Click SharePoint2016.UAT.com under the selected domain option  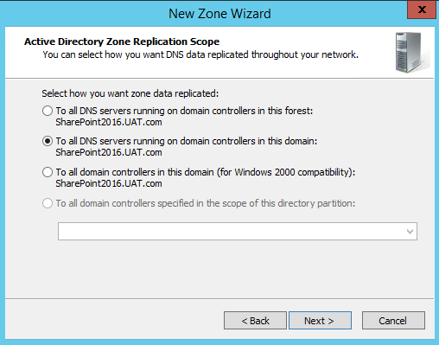109,152
